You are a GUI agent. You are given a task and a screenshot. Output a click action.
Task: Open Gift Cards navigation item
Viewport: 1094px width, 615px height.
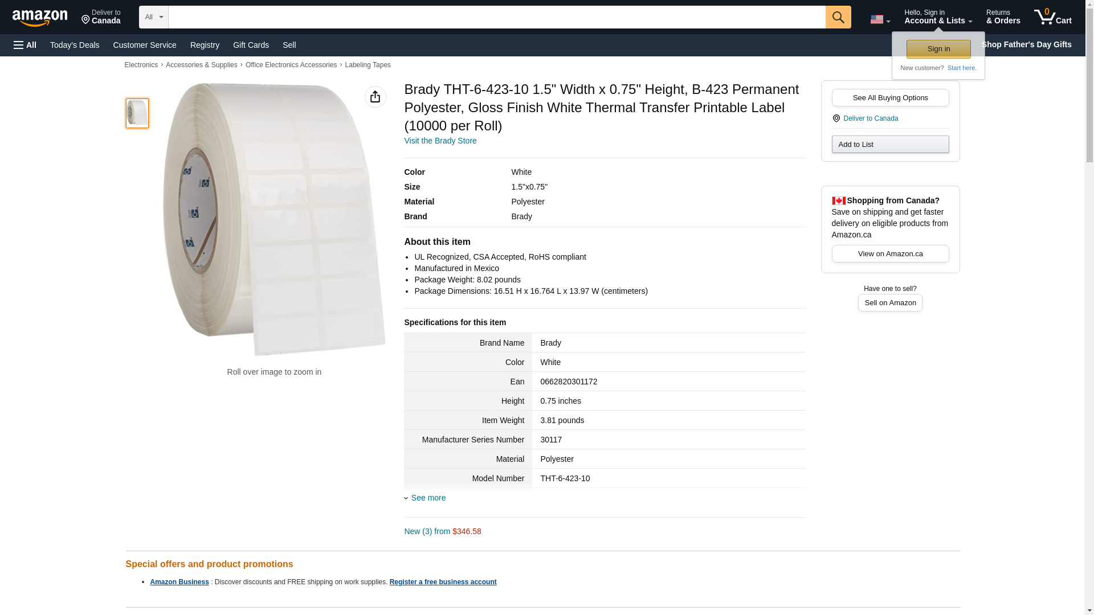[251, 45]
